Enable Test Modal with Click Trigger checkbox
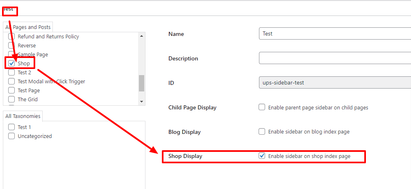 (11, 81)
